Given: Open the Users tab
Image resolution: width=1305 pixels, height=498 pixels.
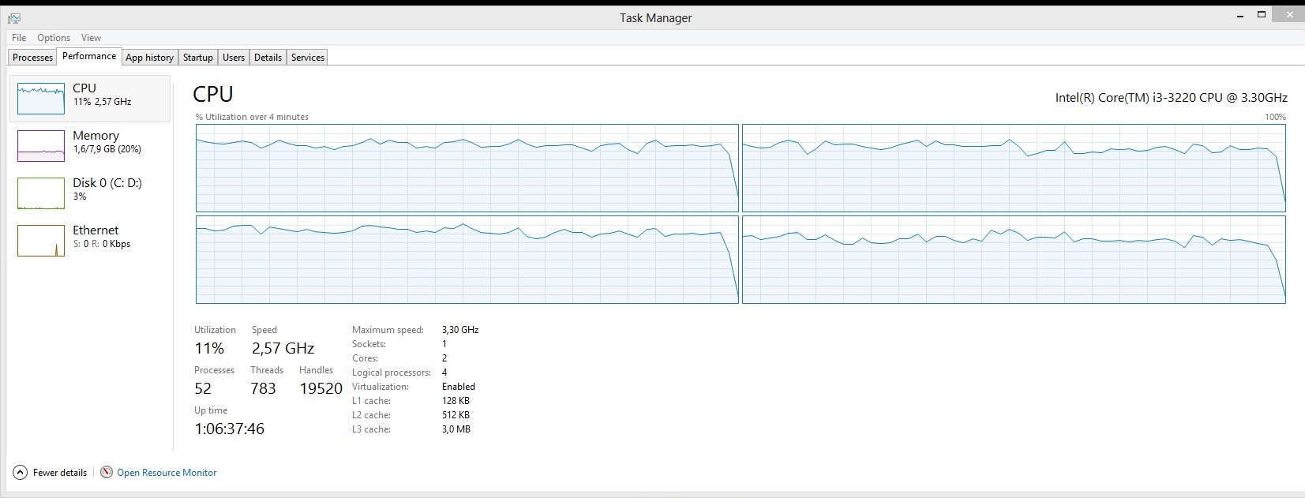Looking at the screenshot, I should (x=233, y=58).
